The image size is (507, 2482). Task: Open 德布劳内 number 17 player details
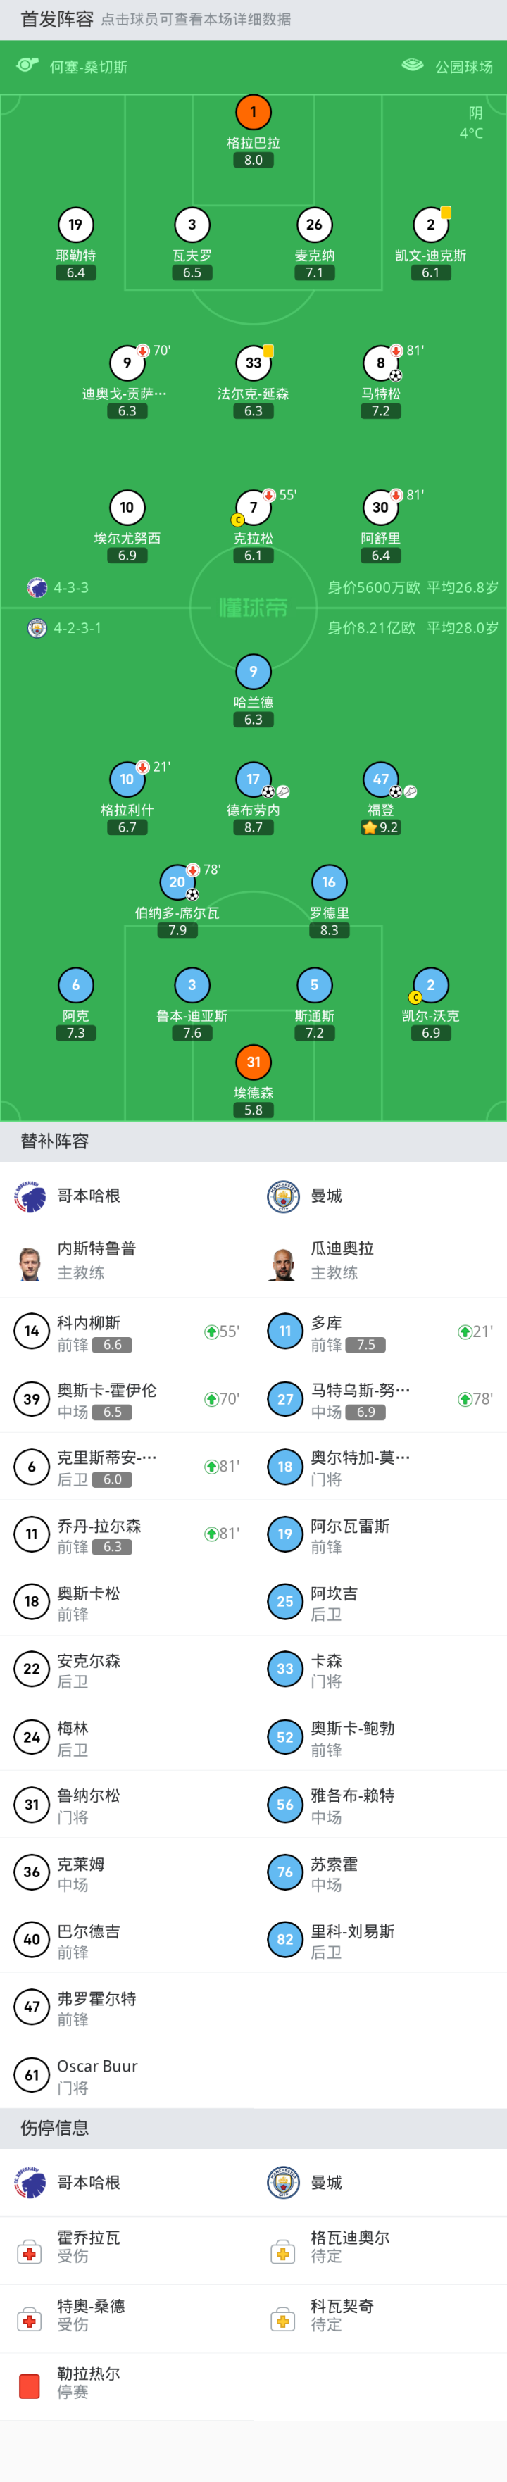point(254,779)
